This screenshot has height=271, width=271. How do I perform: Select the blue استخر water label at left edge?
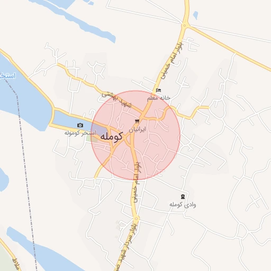click(8, 76)
